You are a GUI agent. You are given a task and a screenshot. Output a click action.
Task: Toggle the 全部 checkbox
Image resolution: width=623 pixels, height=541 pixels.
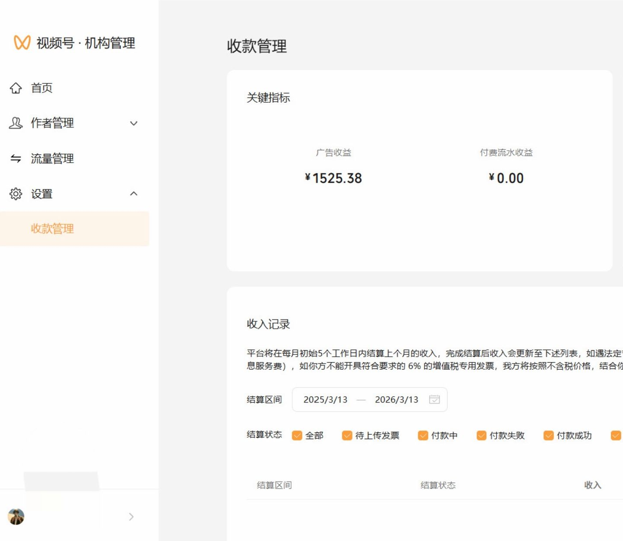coord(297,435)
